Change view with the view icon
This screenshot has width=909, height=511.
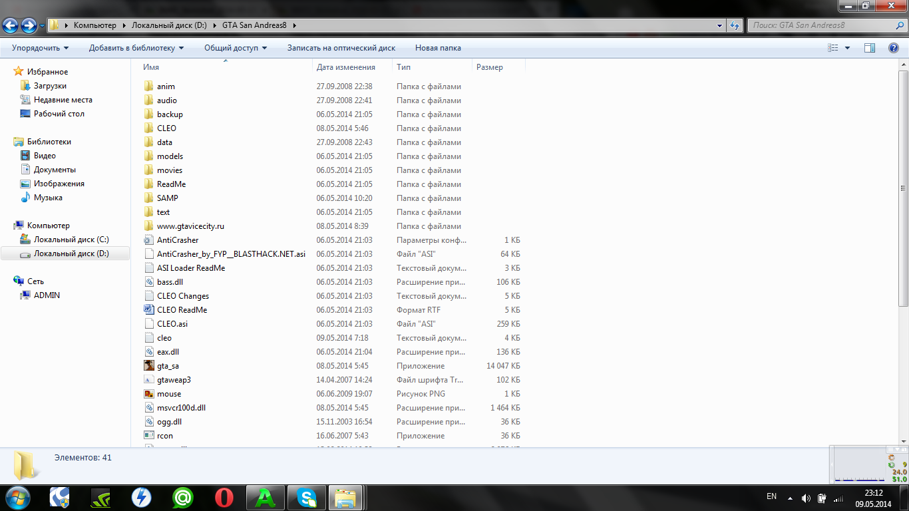[832, 48]
